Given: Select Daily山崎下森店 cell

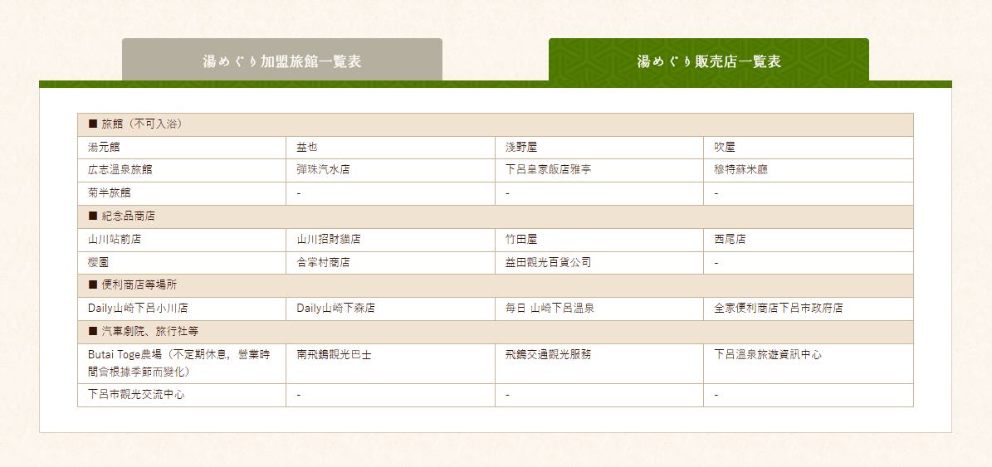Looking at the screenshot, I should click(x=390, y=309).
